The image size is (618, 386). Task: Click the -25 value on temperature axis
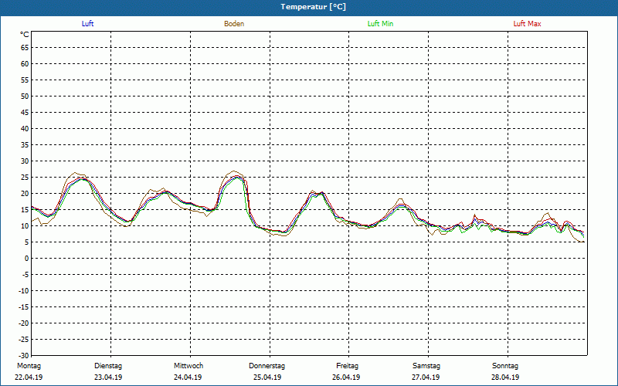tap(24, 340)
